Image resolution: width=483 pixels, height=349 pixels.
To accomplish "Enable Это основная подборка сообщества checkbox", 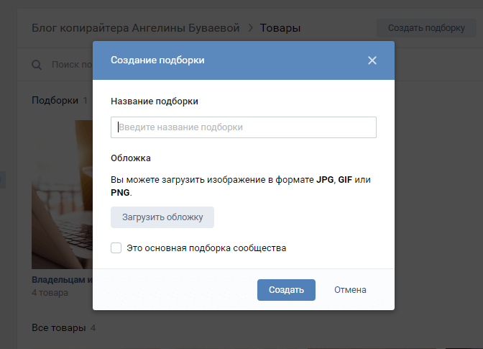I will click(116, 248).
